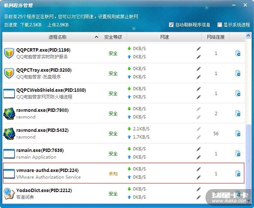
Task: Click 有道词典 description text
Action: coord(25,197)
